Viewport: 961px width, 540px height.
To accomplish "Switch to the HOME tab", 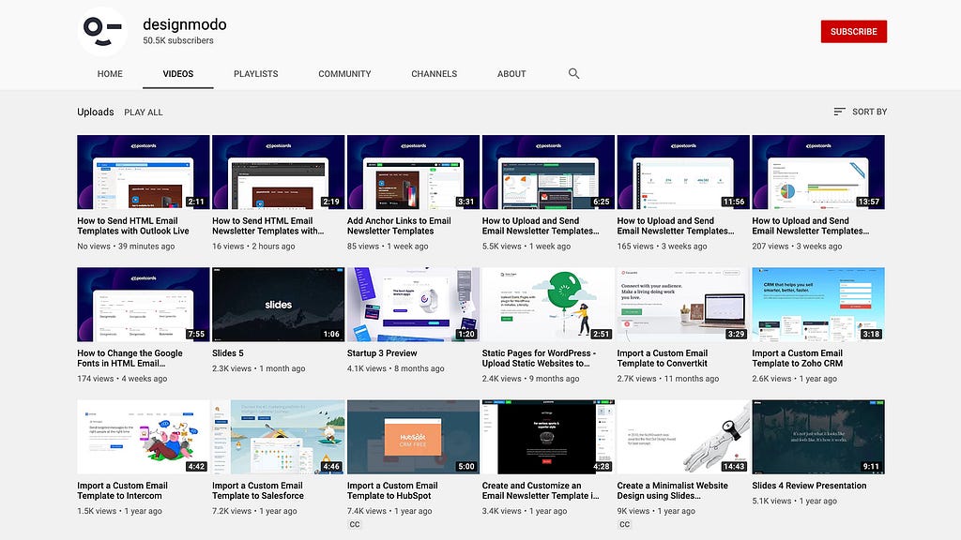I will 110,73.
